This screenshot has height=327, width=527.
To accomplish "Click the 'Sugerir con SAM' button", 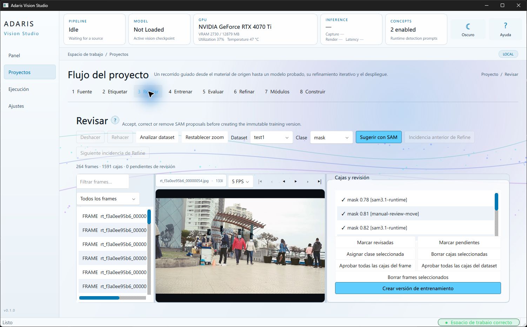I will pyautogui.click(x=379, y=137).
